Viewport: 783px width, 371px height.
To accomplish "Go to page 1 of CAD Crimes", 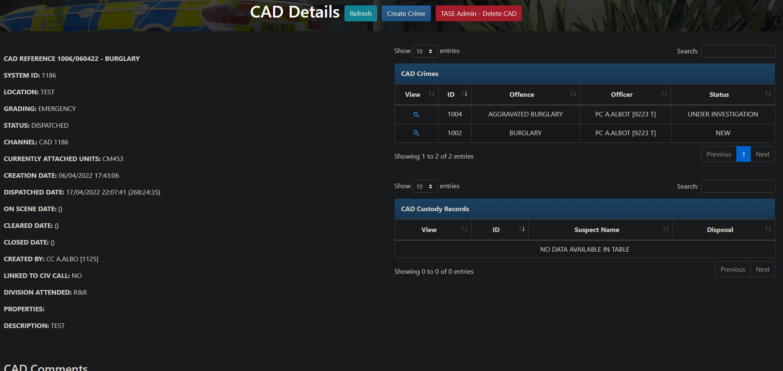I will (743, 154).
